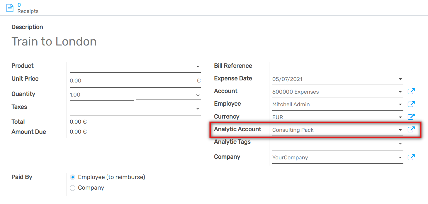Image resolution: width=428 pixels, height=204 pixels.
Task: Click the Quantity field showing 1.00
Action: 101,95
